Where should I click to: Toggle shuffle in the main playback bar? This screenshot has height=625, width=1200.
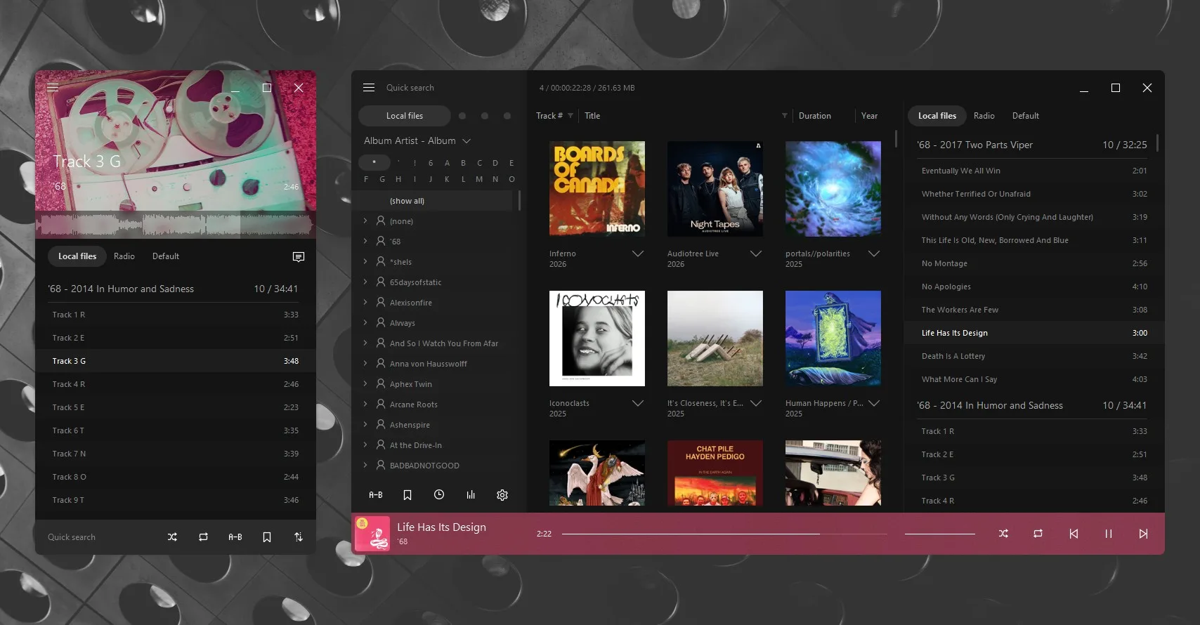(x=1003, y=534)
